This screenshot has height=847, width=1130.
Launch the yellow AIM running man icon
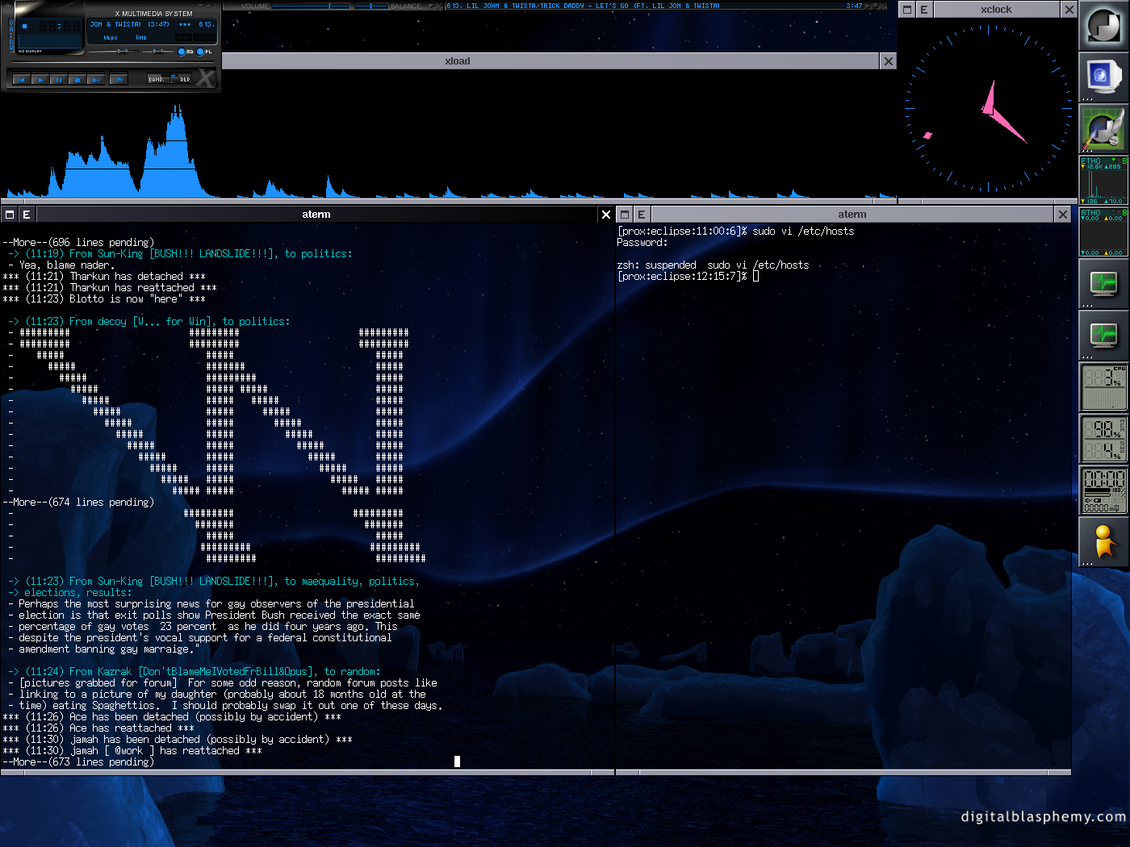pyautogui.click(x=1104, y=542)
